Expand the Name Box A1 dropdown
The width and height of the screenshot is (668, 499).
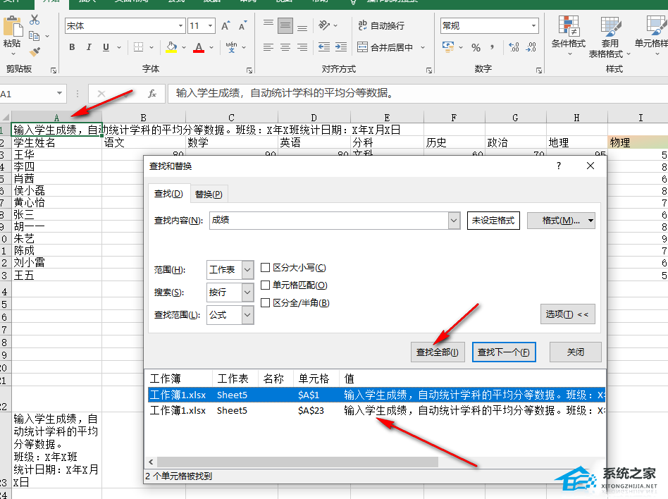[x=59, y=93]
